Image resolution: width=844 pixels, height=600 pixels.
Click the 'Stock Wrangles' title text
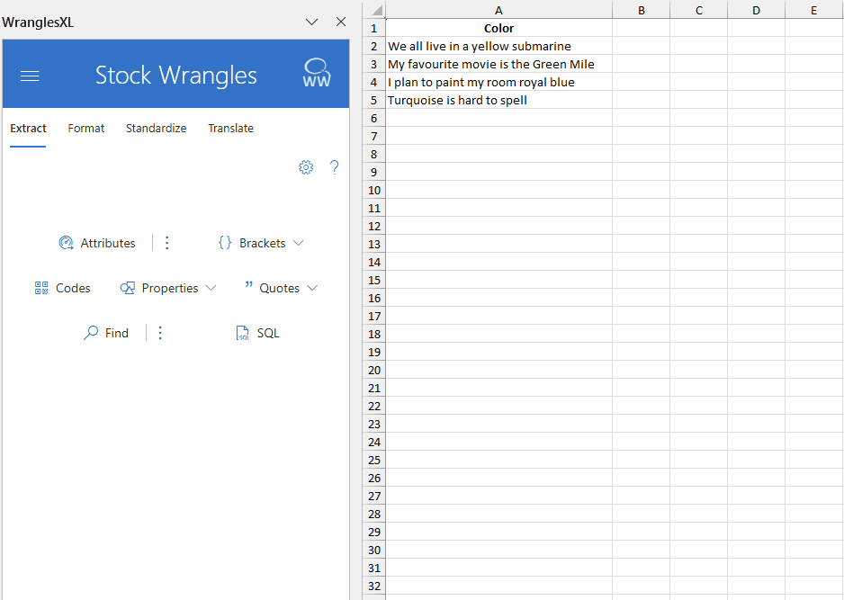point(176,76)
